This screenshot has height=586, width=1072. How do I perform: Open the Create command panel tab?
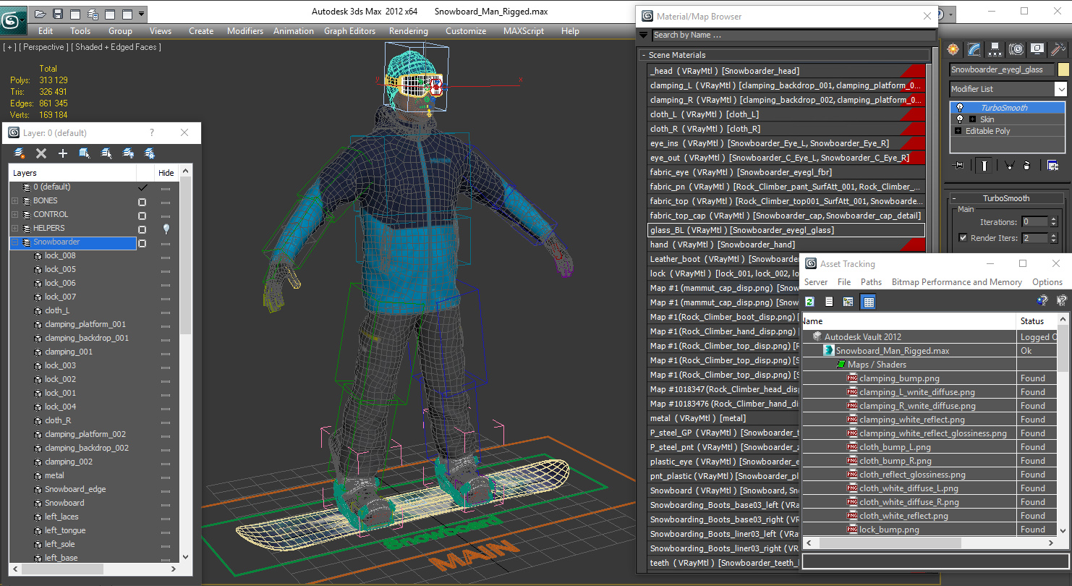tap(953, 49)
